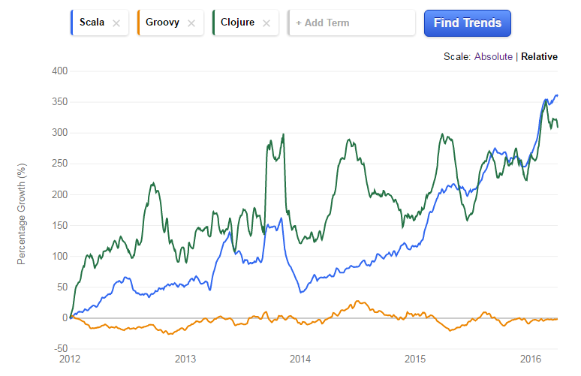Switch the scale to Absolute
The image size is (581, 376).
(493, 56)
